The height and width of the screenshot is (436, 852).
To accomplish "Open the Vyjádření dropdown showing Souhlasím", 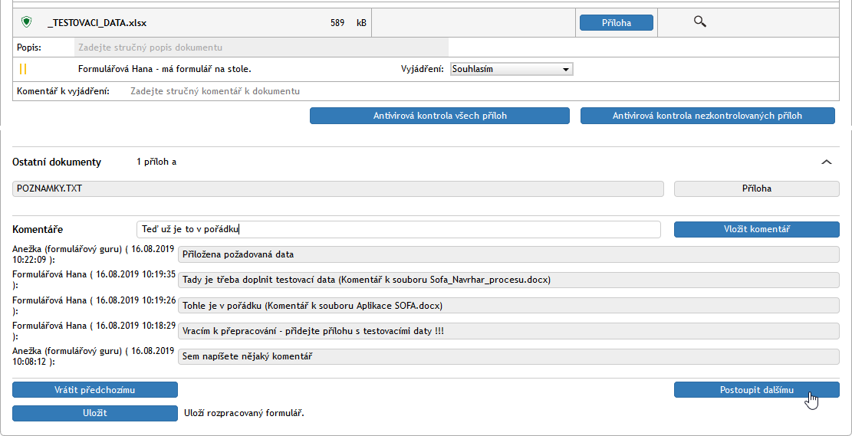I will (512, 69).
